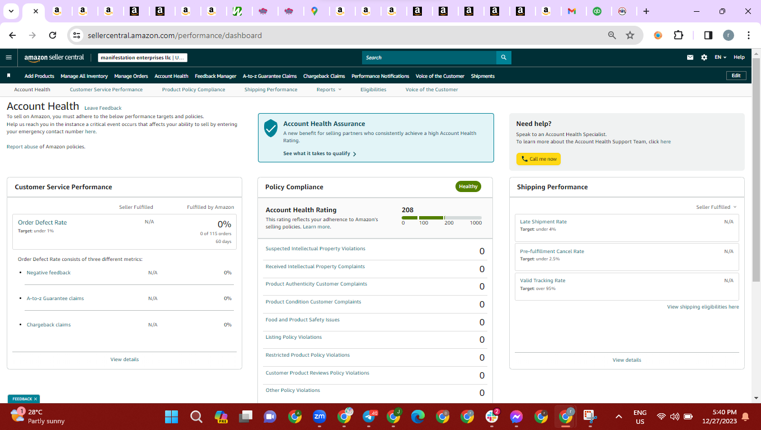Open Slack from the taskbar
Image resolution: width=761 pixels, height=430 pixels.
492,417
